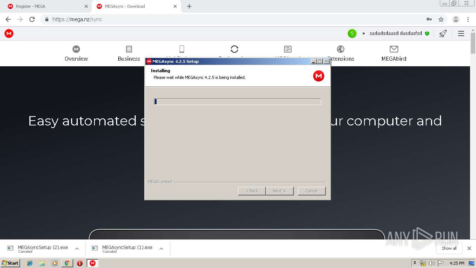Viewport: 476px width, 268px height.
Task: Open the Windows Start menu
Action: (x=10, y=263)
